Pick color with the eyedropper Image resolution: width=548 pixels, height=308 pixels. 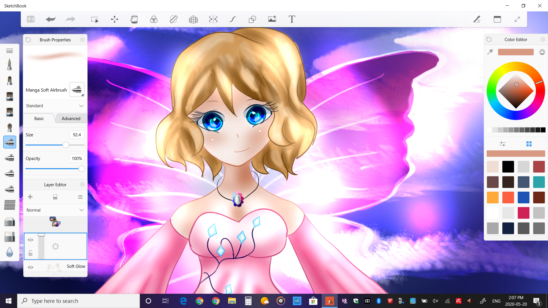click(490, 52)
